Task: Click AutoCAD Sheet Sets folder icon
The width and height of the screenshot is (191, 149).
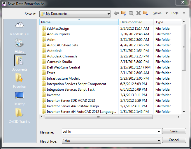Action: click(x=44, y=45)
